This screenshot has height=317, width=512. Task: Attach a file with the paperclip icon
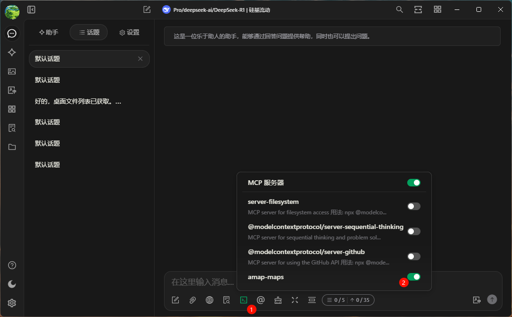click(x=192, y=300)
